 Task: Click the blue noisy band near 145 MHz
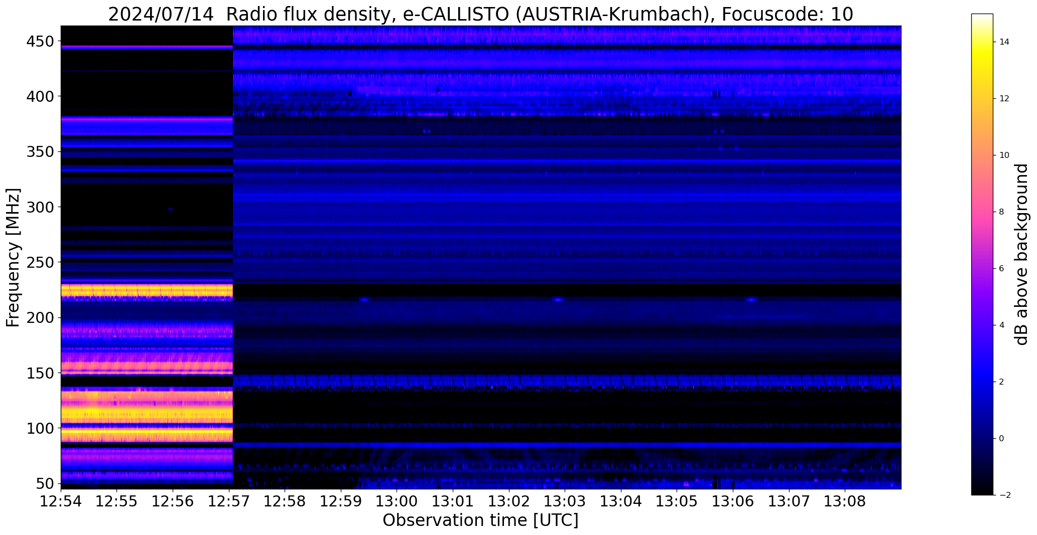pos(567,382)
